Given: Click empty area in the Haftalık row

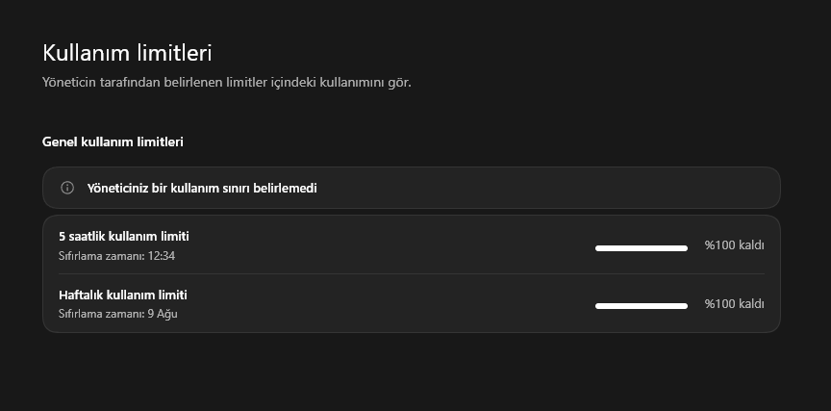Looking at the screenshot, I should pyautogui.click(x=392, y=304).
